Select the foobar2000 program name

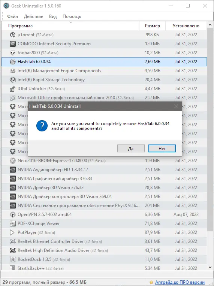[28, 53]
